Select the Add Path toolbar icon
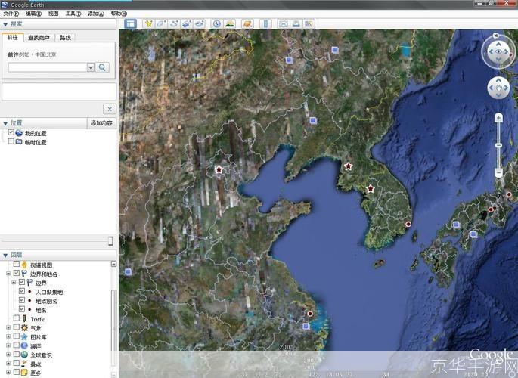518x378 pixels. coord(173,23)
